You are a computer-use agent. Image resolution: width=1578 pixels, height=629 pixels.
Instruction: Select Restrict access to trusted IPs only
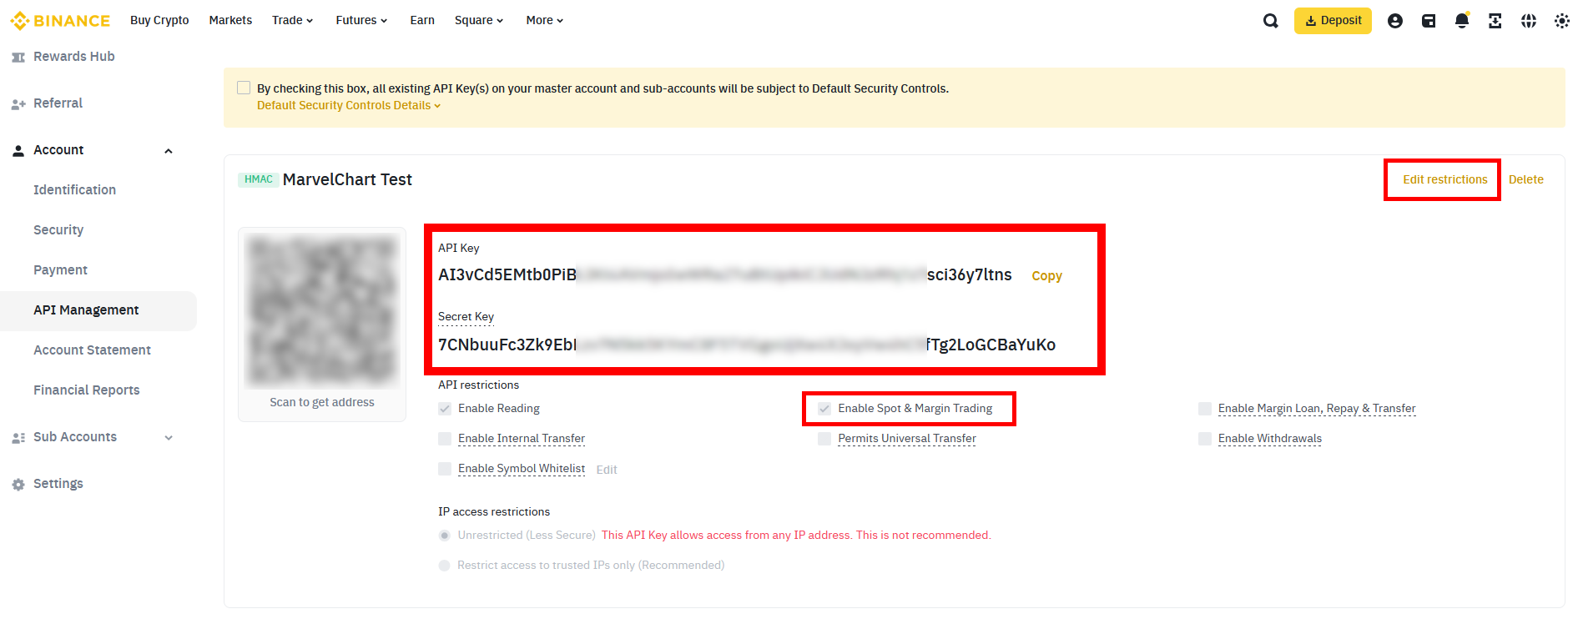click(x=445, y=566)
